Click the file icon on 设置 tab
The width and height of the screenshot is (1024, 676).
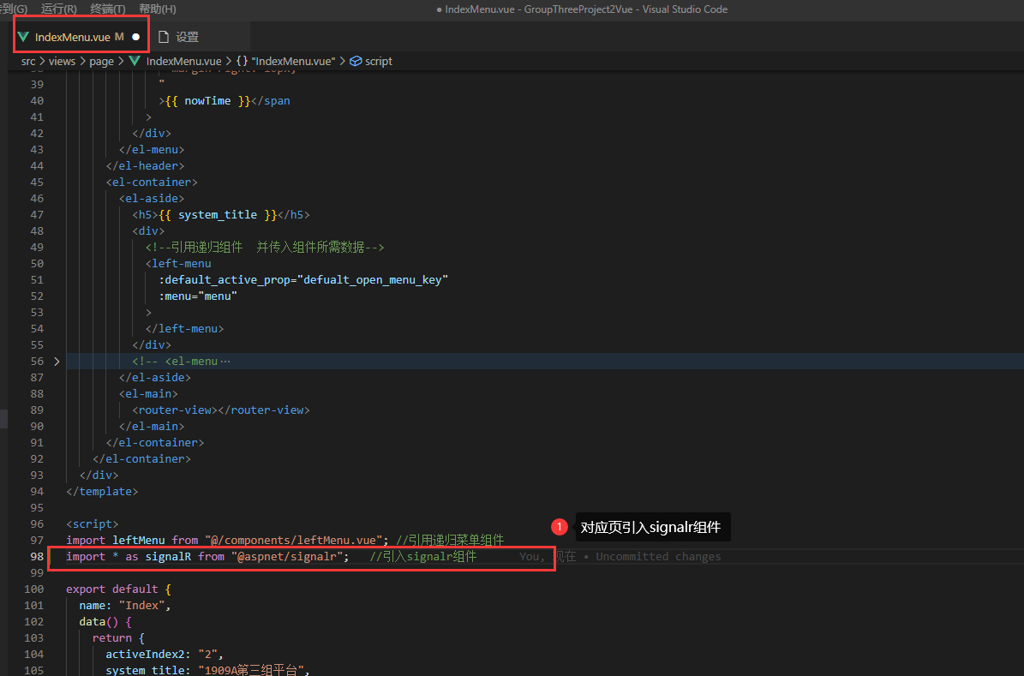tap(164, 37)
